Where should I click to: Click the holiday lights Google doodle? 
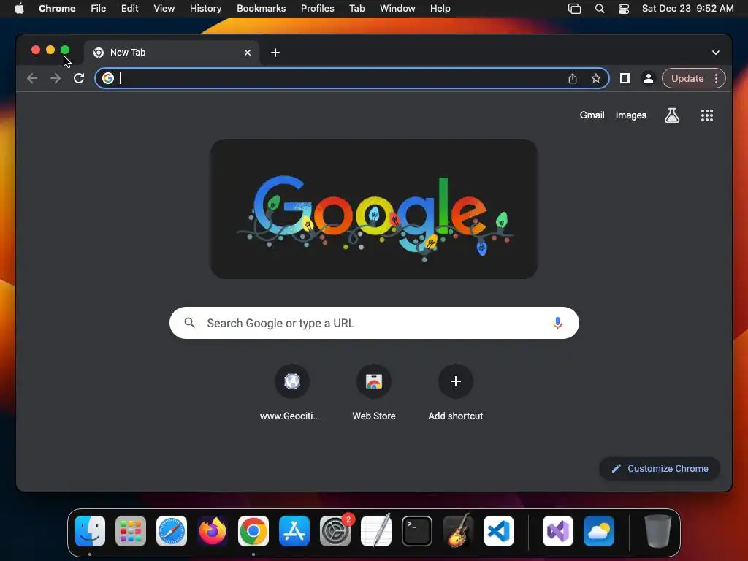[x=374, y=209]
